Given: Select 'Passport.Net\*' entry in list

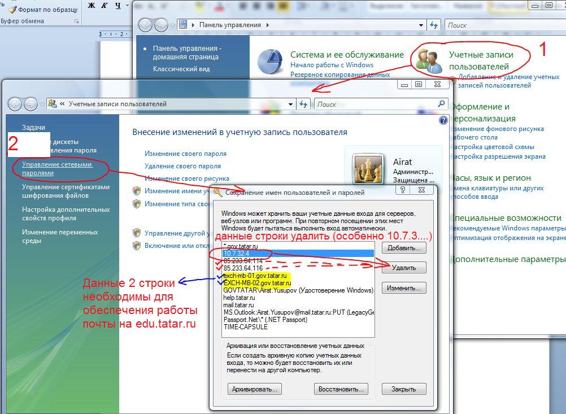Looking at the screenshot, I should pyautogui.click(x=298, y=320).
